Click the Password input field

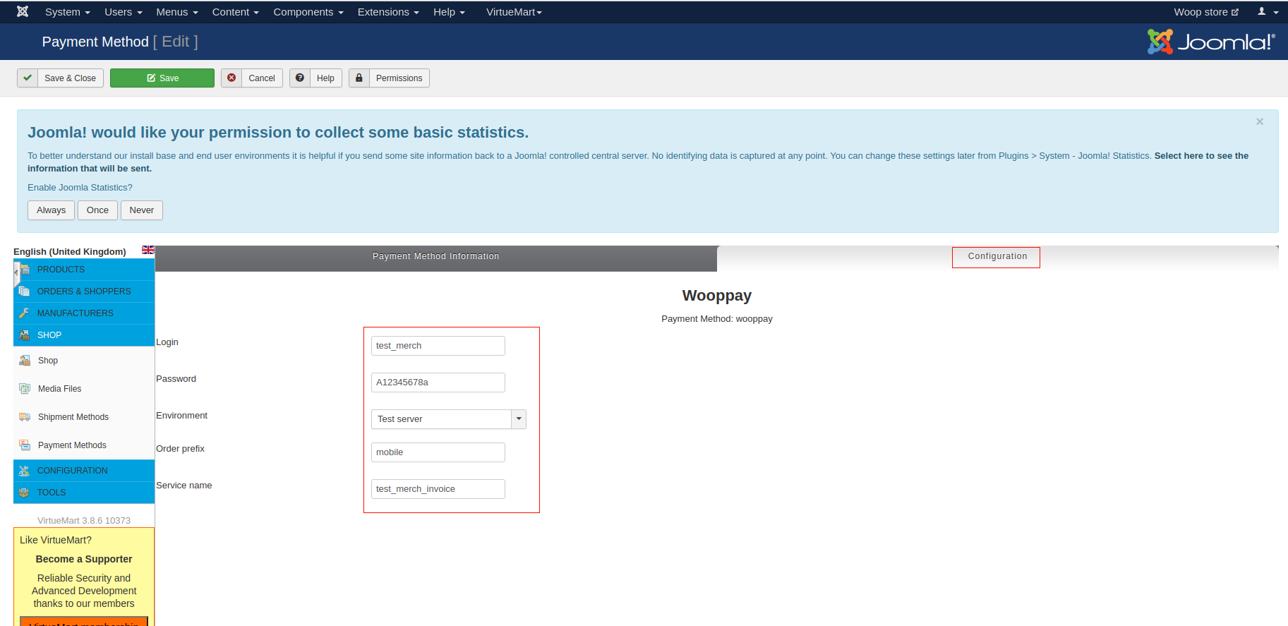pyautogui.click(x=438, y=383)
